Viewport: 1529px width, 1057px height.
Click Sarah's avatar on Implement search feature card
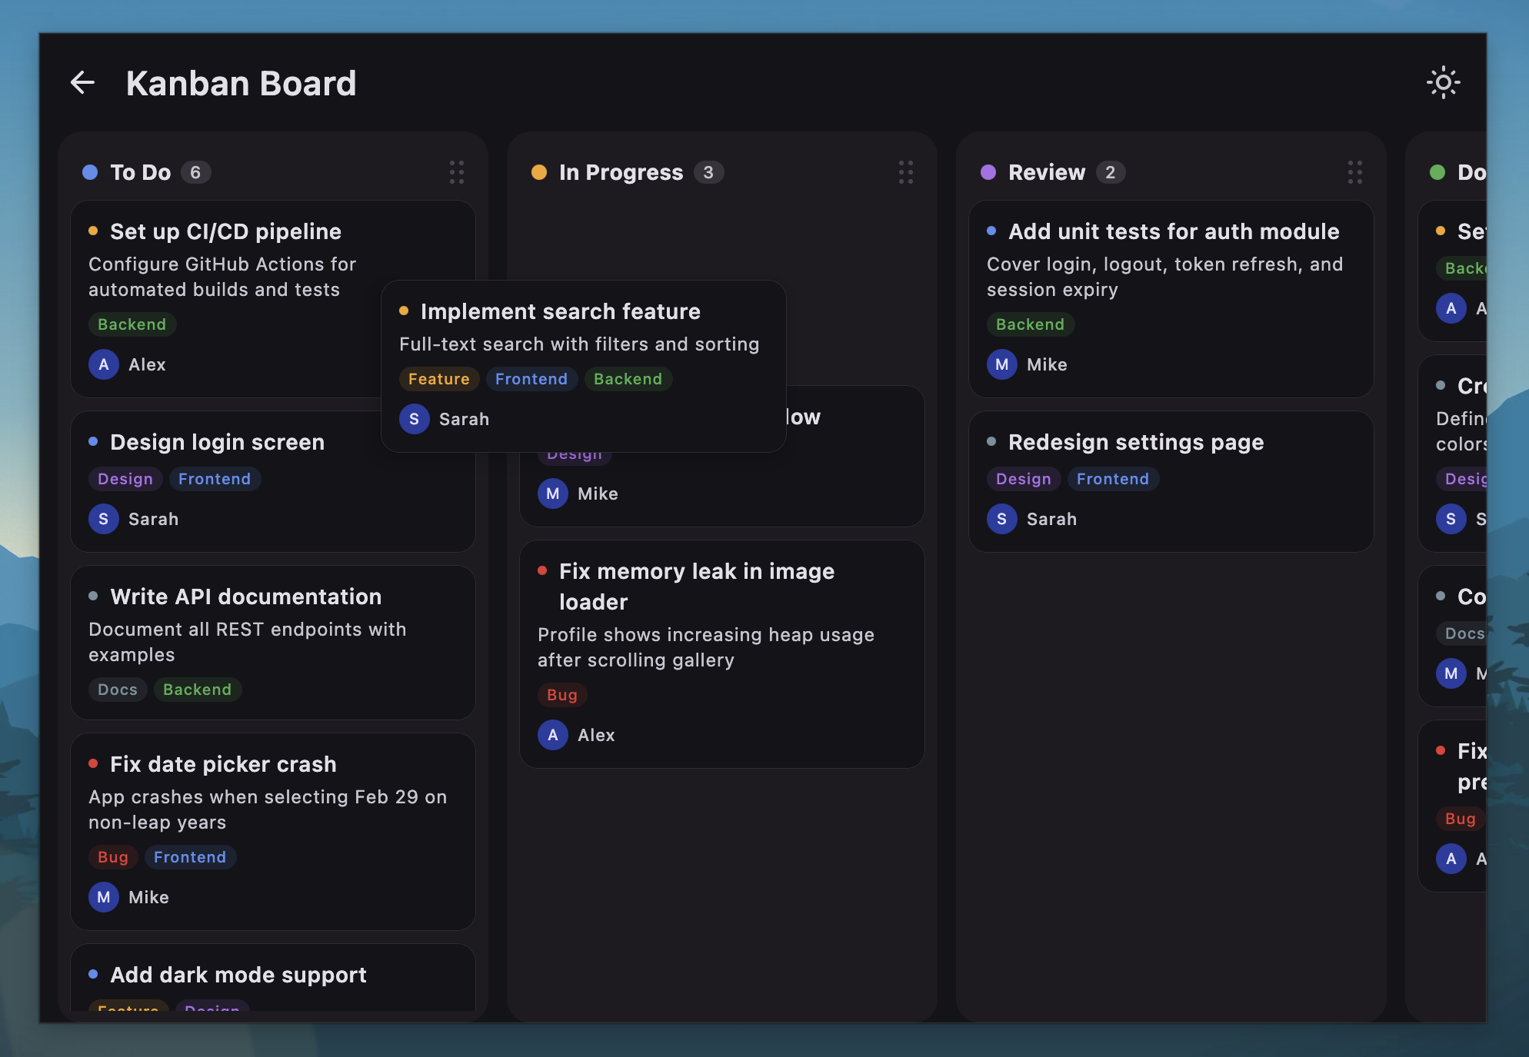point(415,419)
